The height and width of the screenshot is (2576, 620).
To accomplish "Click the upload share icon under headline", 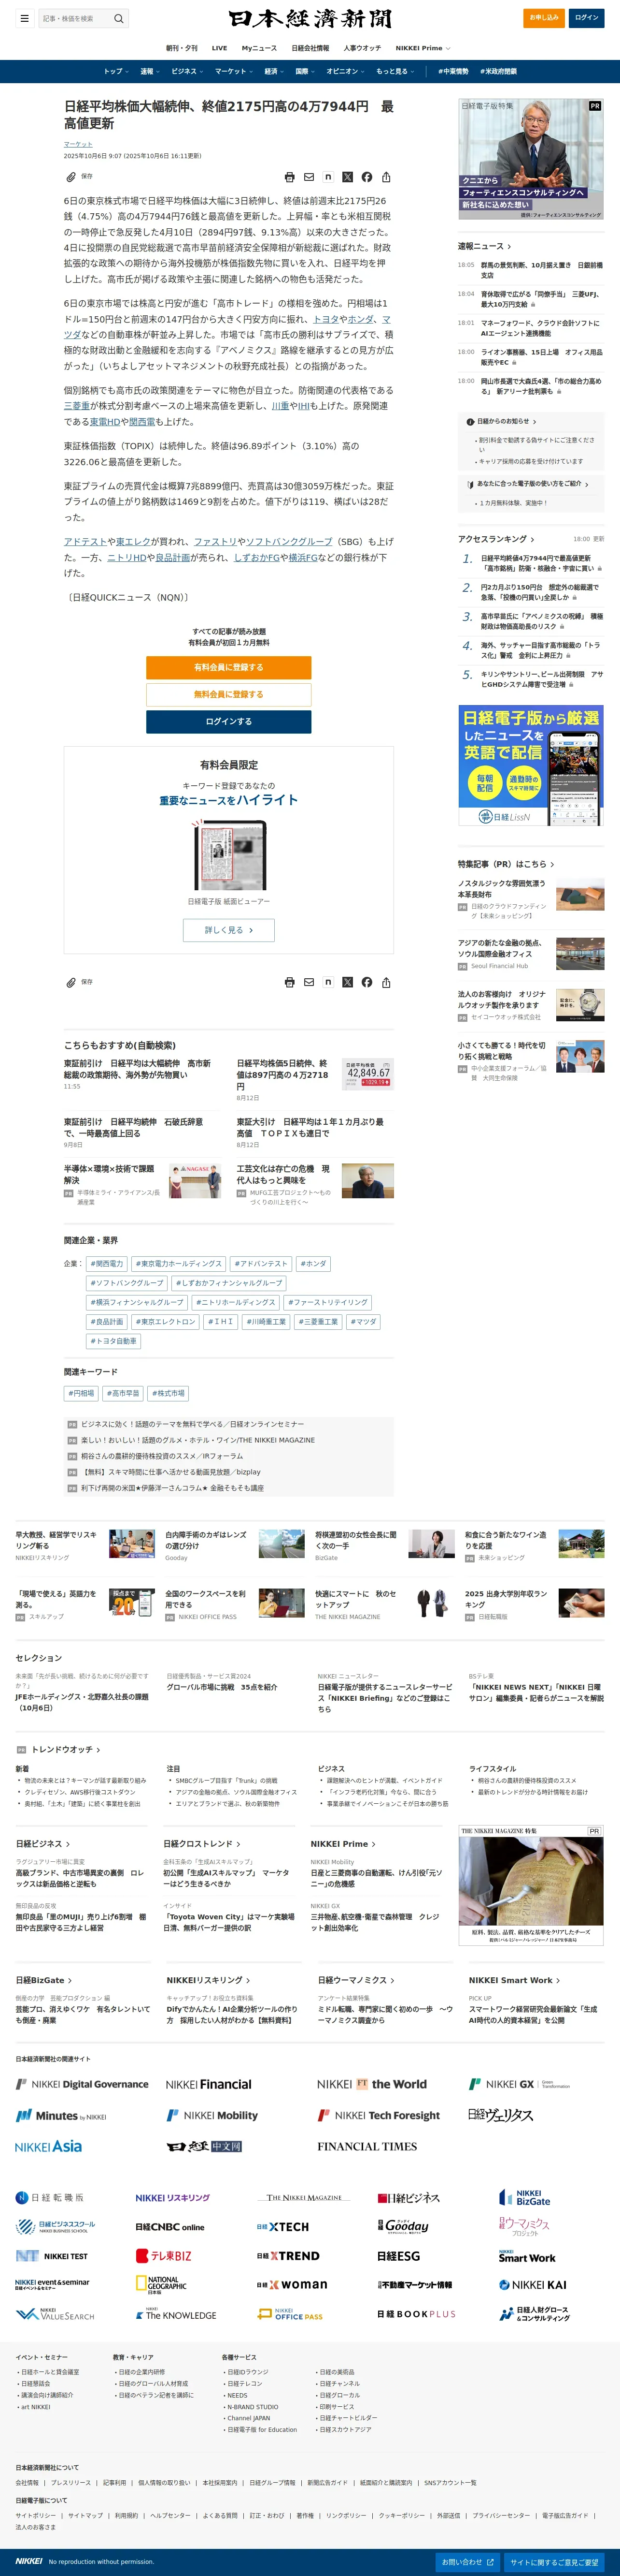I will click(386, 177).
